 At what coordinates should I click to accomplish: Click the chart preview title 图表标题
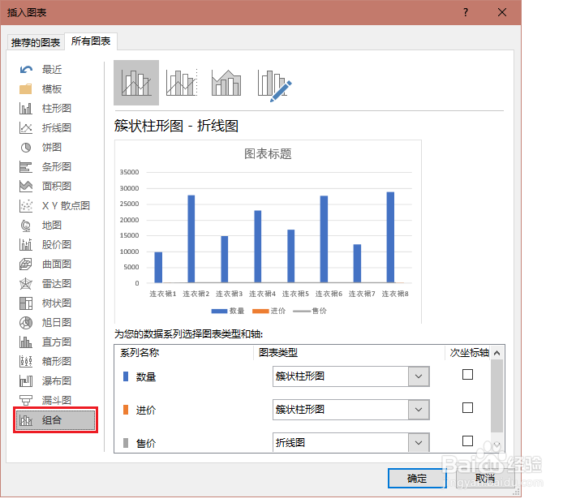click(x=269, y=153)
